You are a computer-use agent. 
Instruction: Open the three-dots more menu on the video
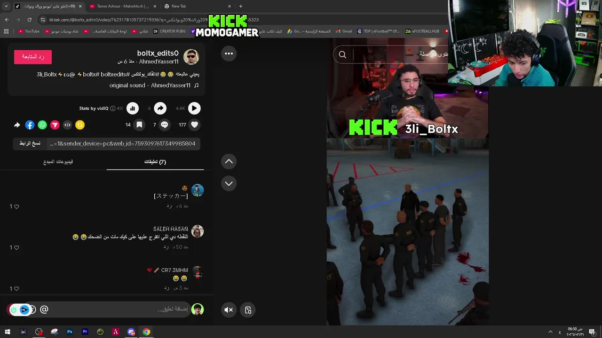[x=229, y=54]
